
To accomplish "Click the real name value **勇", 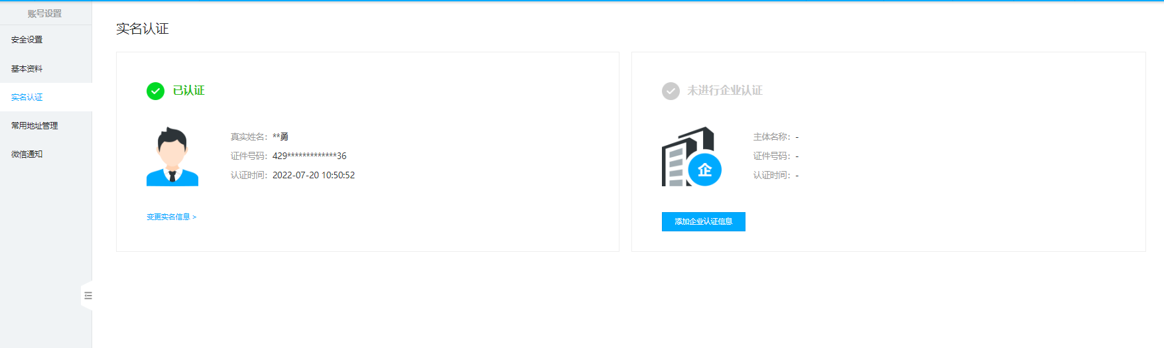I will click(281, 137).
